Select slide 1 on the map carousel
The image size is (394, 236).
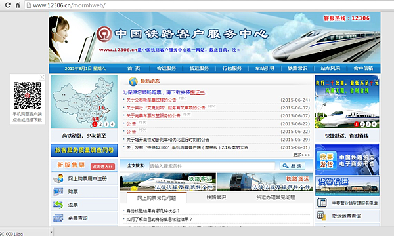tap(95, 124)
